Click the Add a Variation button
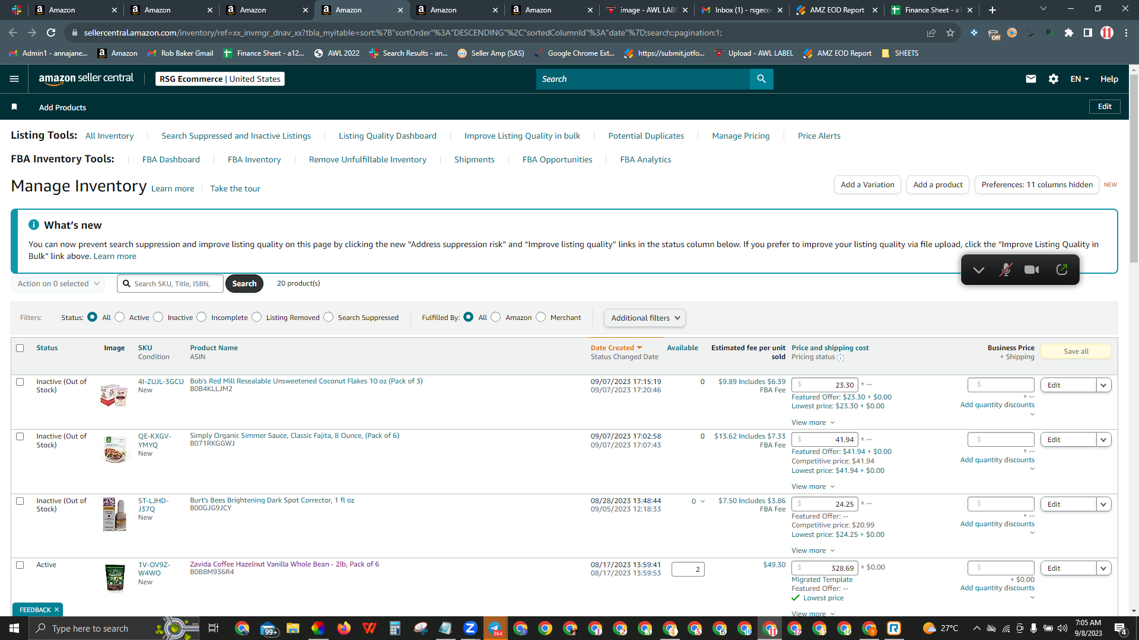This screenshot has width=1139, height=640. tap(867, 185)
